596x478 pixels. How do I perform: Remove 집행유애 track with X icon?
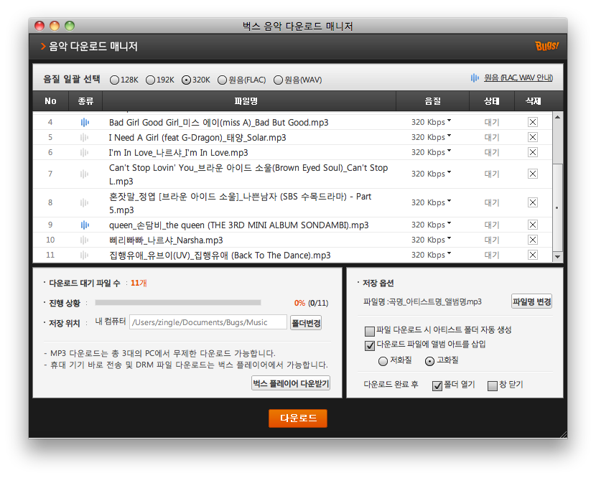(533, 255)
